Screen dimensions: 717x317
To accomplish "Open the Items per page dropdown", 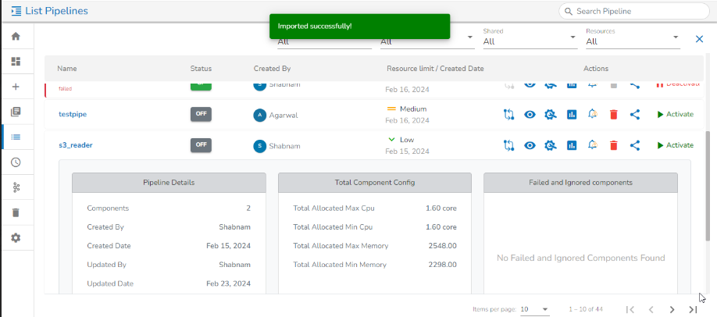I will coord(534,309).
